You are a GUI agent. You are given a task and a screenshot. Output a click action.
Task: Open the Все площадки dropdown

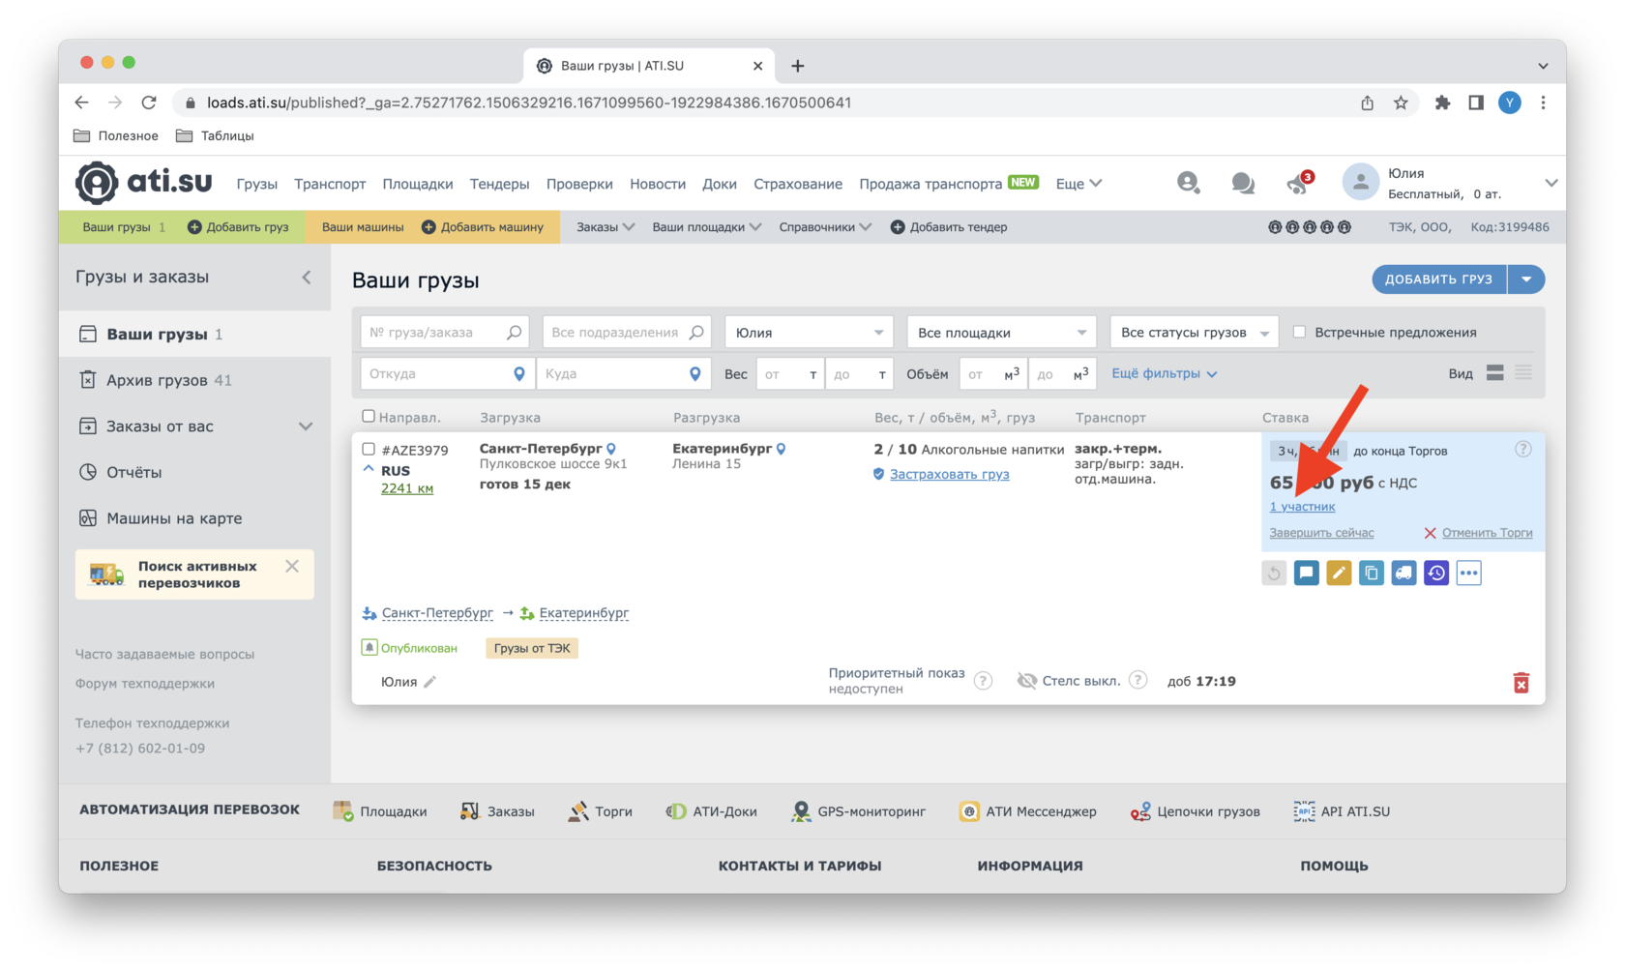(1001, 333)
